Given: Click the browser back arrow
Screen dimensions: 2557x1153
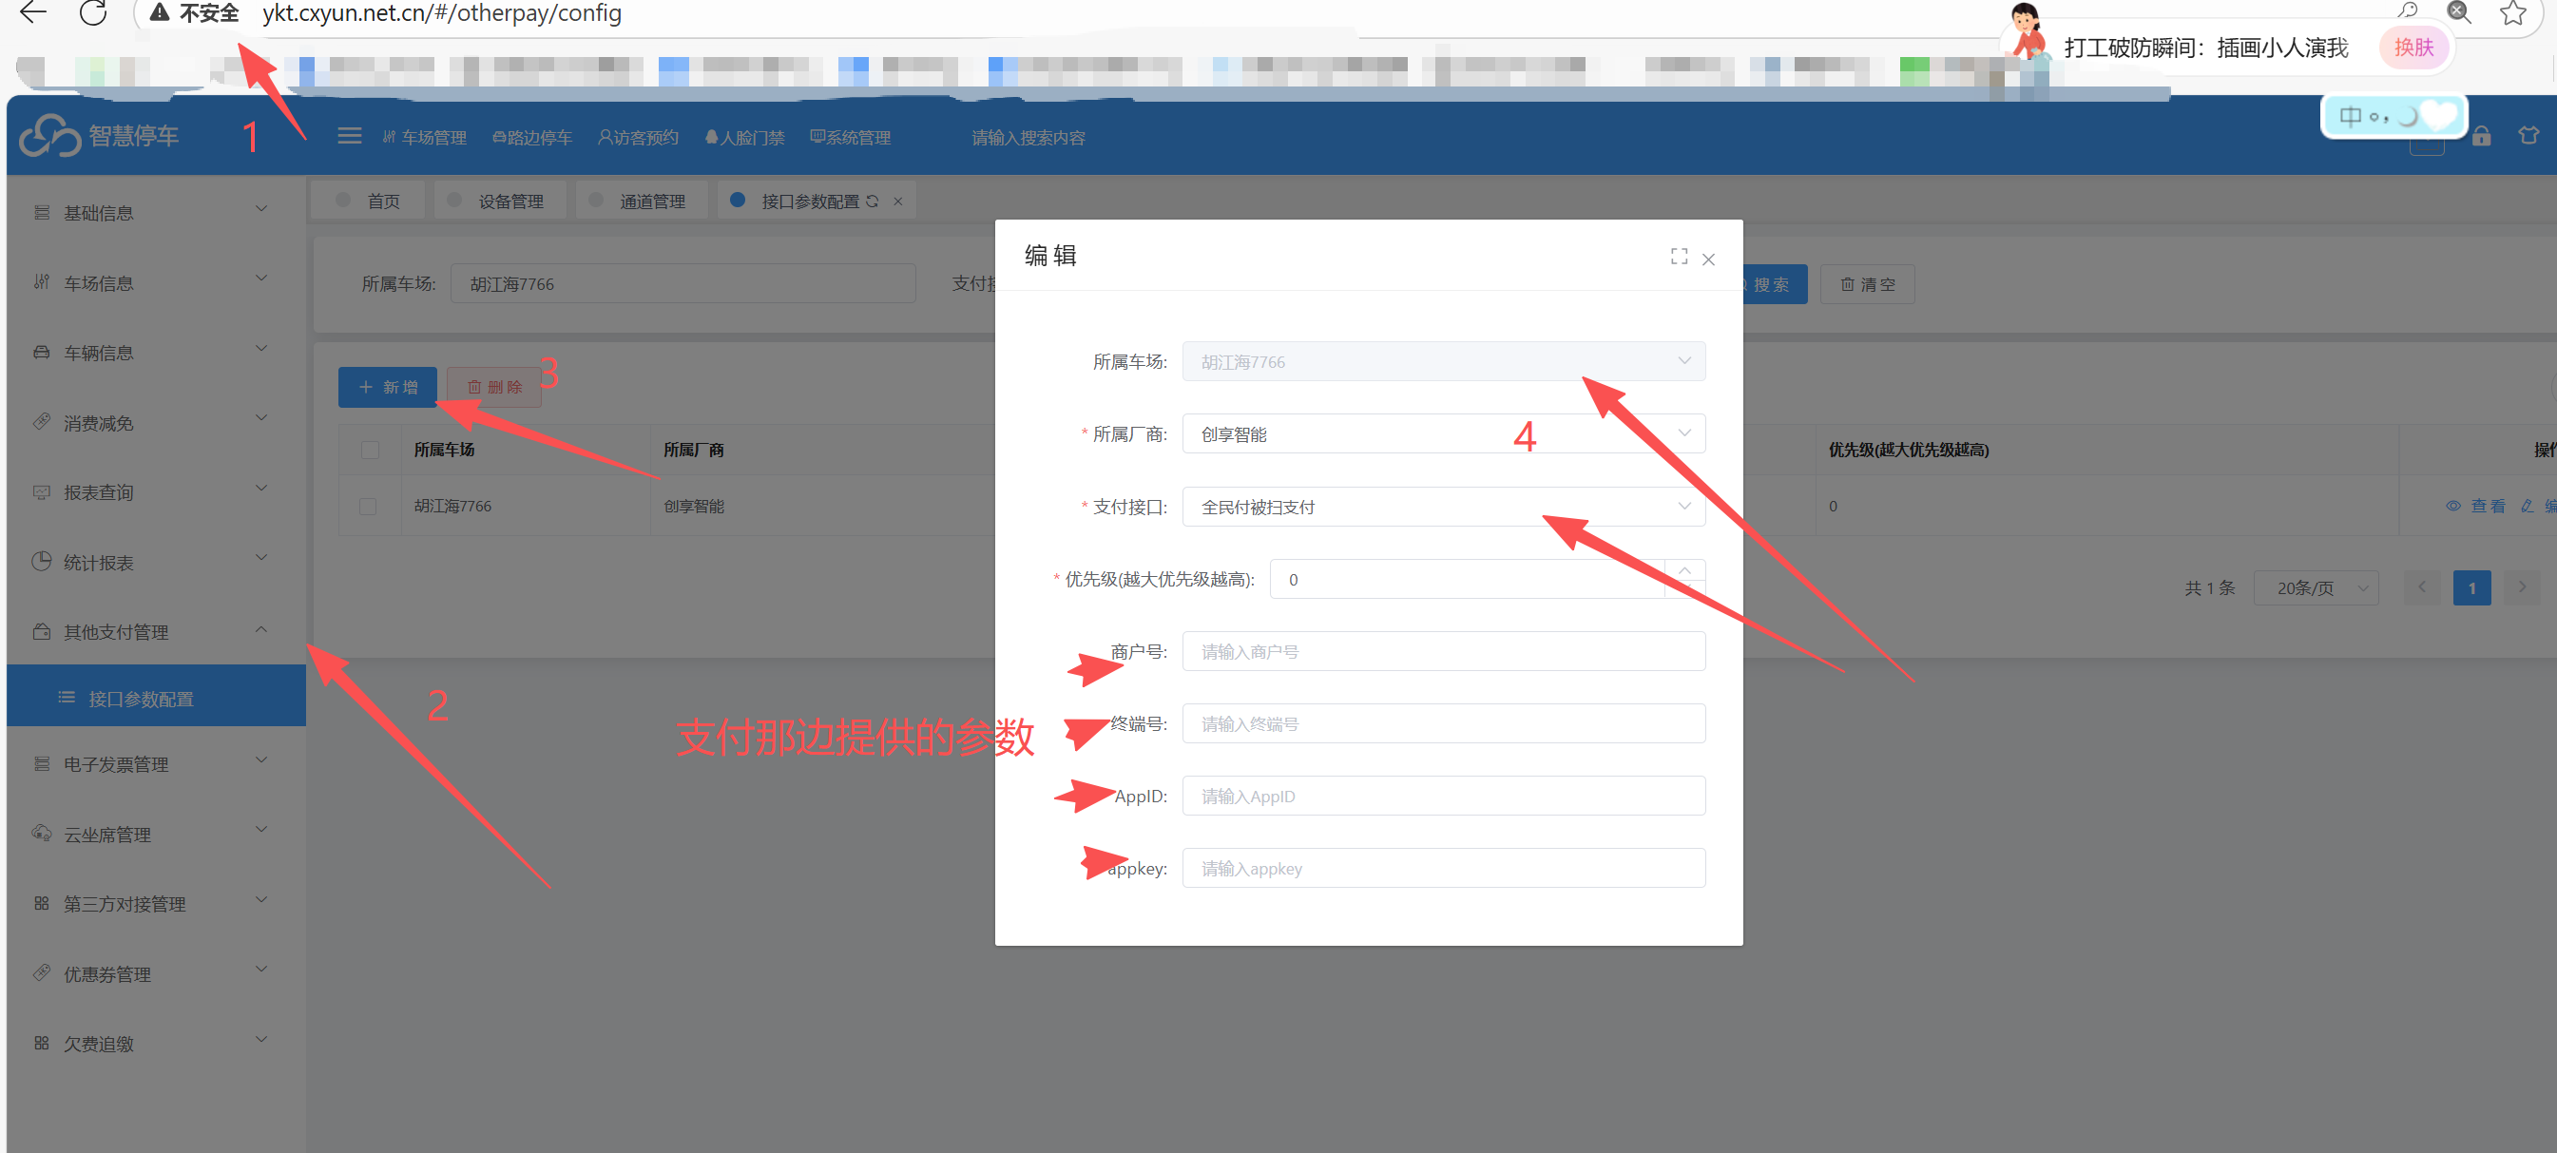Looking at the screenshot, I should click(x=32, y=12).
